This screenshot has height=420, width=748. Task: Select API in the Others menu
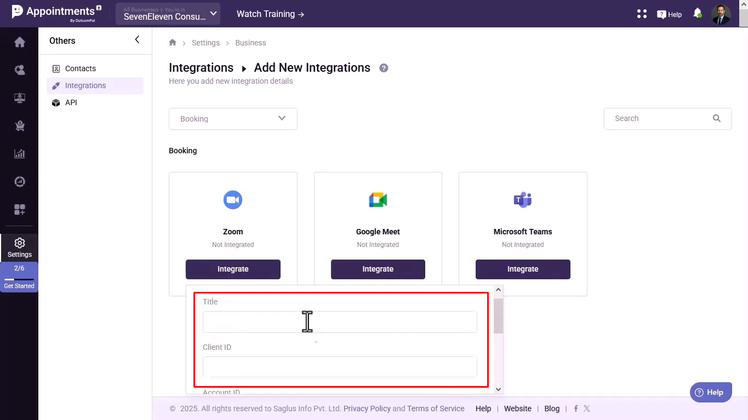71,102
